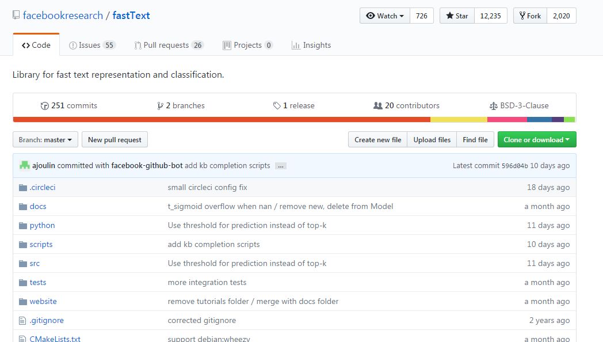Open the Pull requests tab
This screenshot has height=342, width=603.
tap(169, 45)
